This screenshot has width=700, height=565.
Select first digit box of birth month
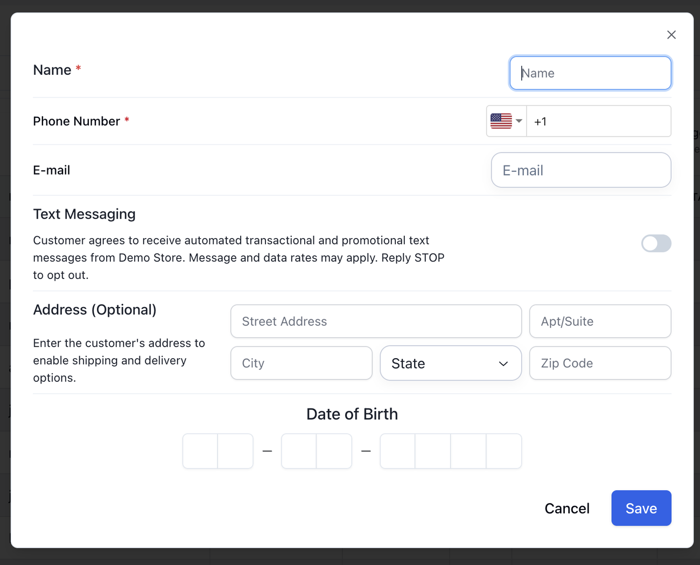click(x=200, y=451)
